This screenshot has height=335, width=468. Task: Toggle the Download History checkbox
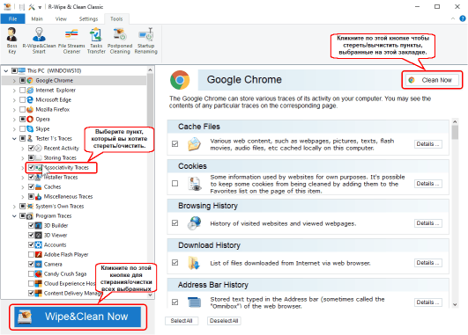pos(175,263)
